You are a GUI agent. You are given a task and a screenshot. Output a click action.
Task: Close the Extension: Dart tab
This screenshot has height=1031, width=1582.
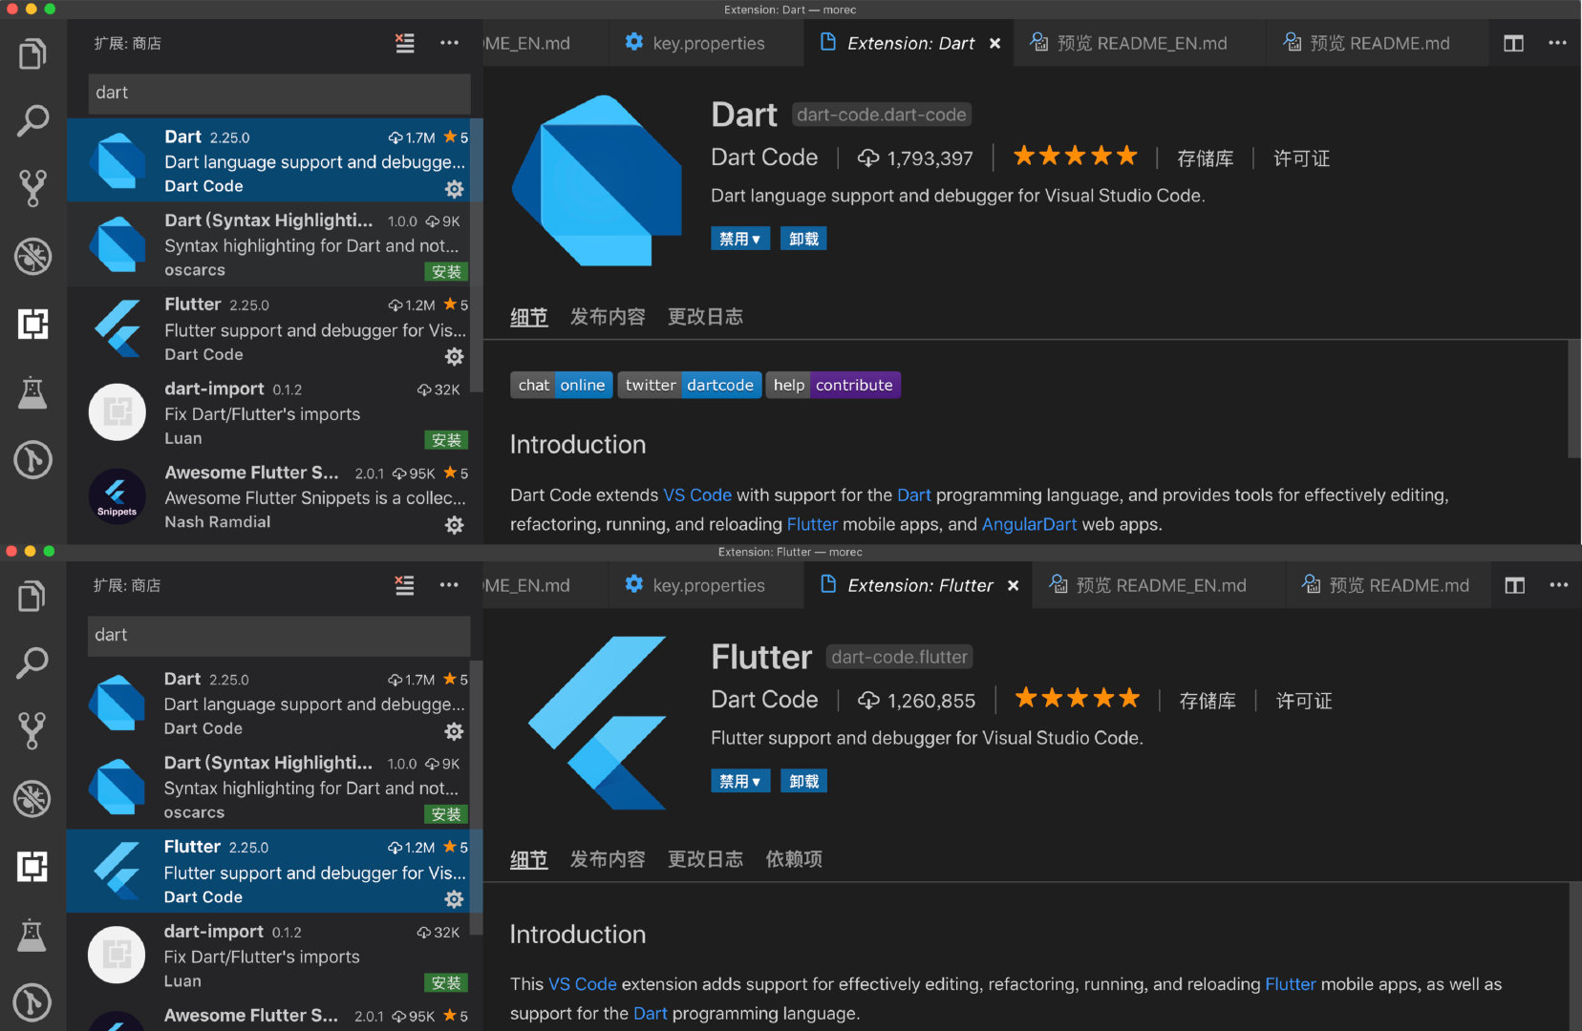994,43
